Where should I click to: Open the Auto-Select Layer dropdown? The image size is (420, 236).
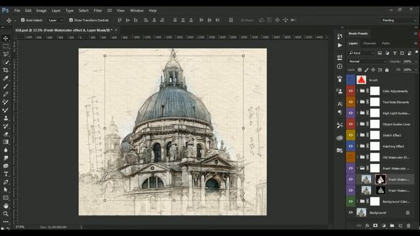pyautogui.click(x=56, y=20)
